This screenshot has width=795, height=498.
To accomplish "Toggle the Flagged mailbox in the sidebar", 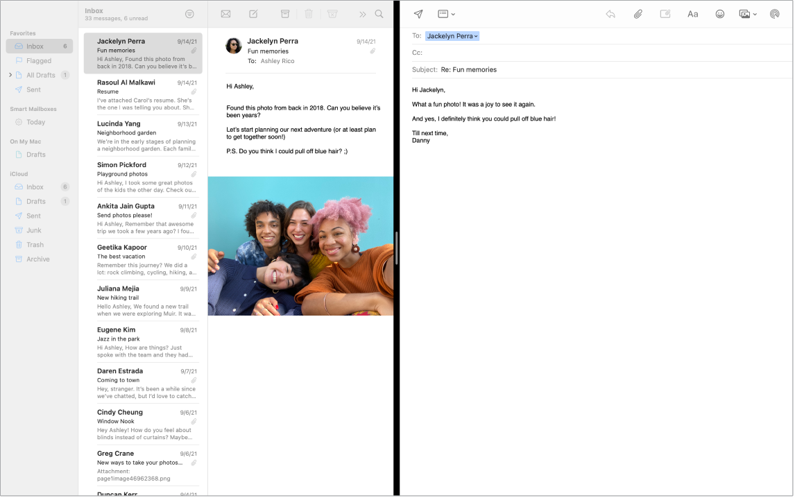I will pyautogui.click(x=35, y=60).
